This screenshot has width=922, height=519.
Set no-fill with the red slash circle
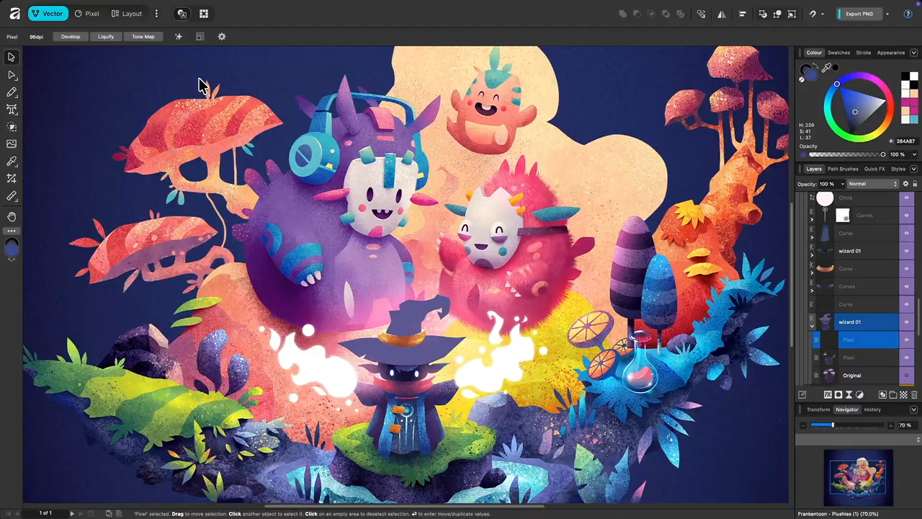pyautogui.click(x=802, y=79)
